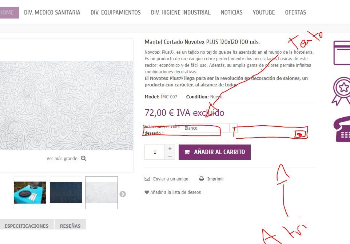Decrease quantity with the minus button

coord(170,156)
